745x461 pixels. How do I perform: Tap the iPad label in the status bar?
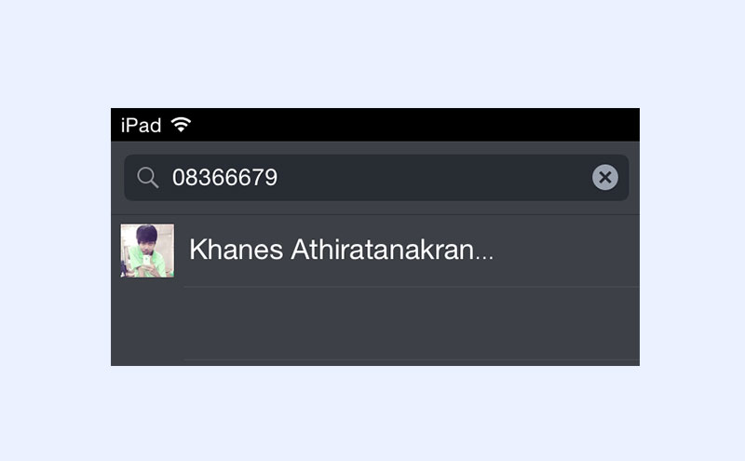142,126
